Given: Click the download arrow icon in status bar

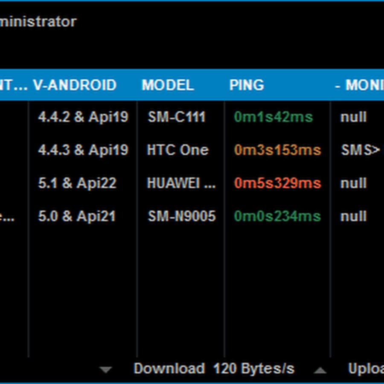Looking at the screenshot, I should (x=105, y=369).
